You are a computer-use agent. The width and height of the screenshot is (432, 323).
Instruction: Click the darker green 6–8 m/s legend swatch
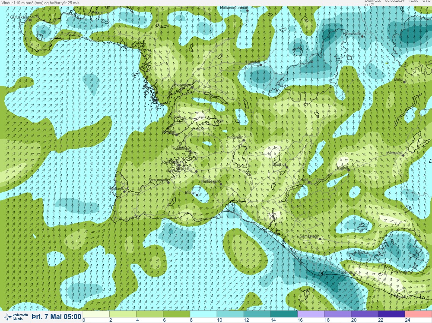point(177,314)
